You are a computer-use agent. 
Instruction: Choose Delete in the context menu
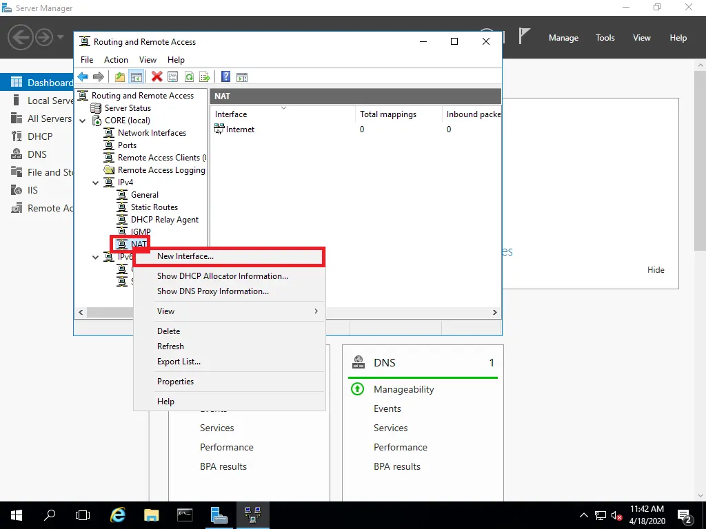tap(229, 331)
